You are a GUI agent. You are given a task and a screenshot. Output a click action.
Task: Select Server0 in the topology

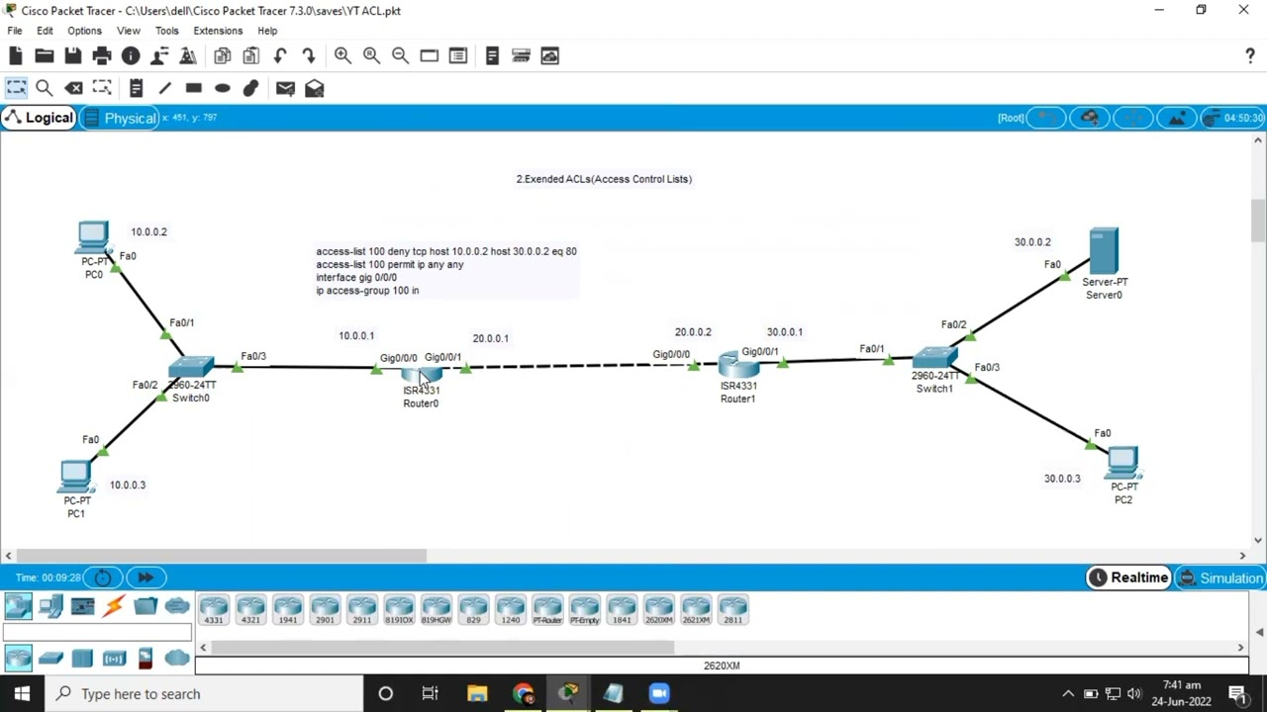pyautogui.click(x=1104, y=251)
